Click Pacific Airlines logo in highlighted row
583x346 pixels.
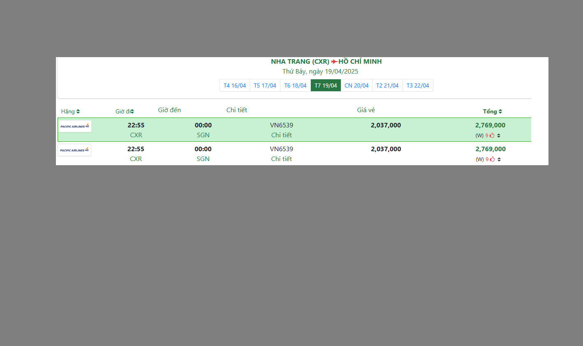pyautogui.click(x=75, y=127)
